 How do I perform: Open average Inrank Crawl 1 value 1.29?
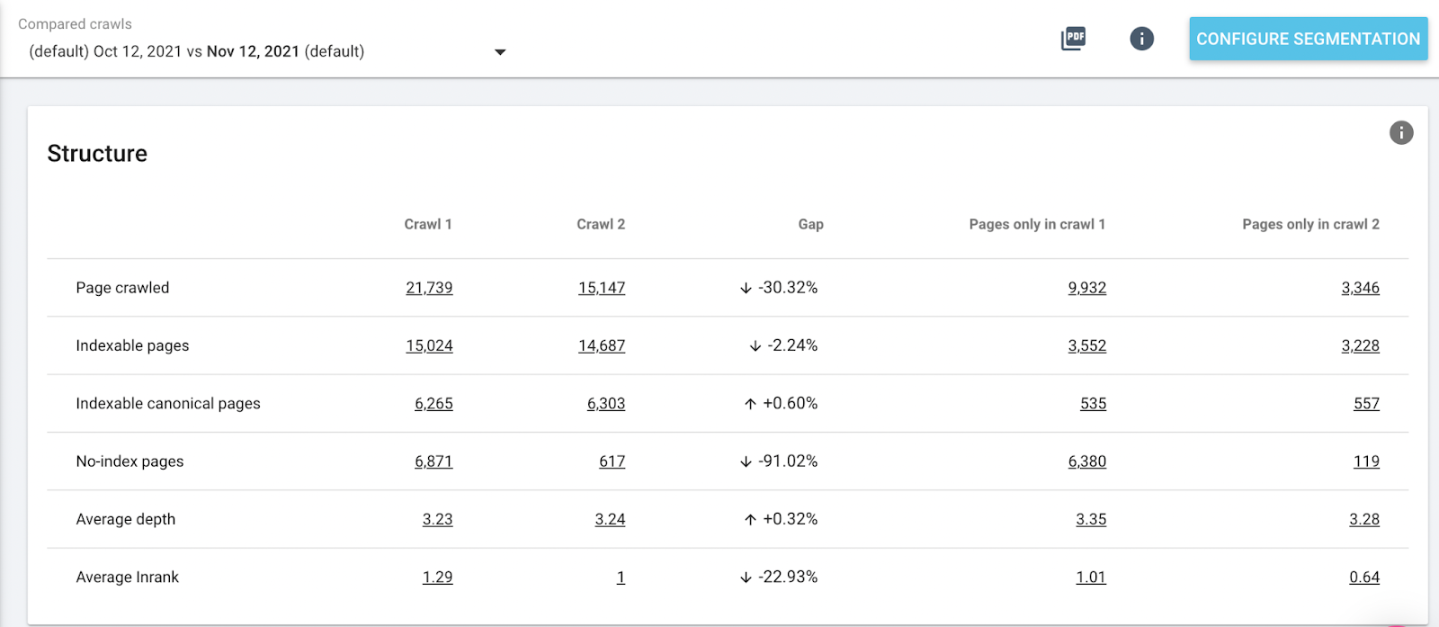[x=438, y=578]
